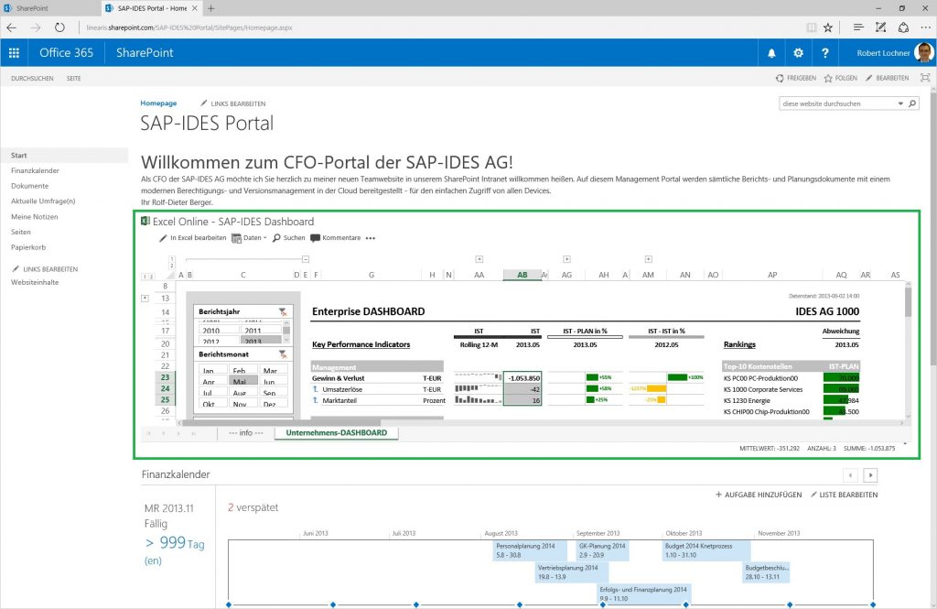
Task: Open Kommentare via the speech bubble icon
Action: (315, 238)
